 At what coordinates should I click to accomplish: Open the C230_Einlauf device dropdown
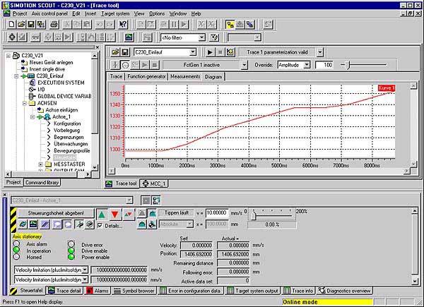[192, 52]
